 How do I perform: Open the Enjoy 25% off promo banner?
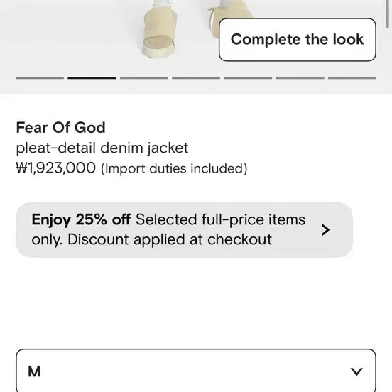pyautogui.click(x=184, y=230)
